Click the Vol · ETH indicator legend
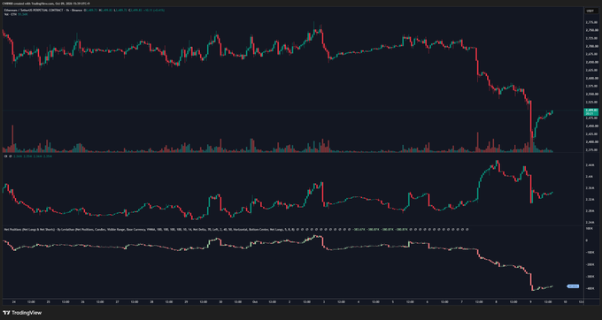Image resolution: width=602 pixels, height=320 pixels. [x=10, y=14]
